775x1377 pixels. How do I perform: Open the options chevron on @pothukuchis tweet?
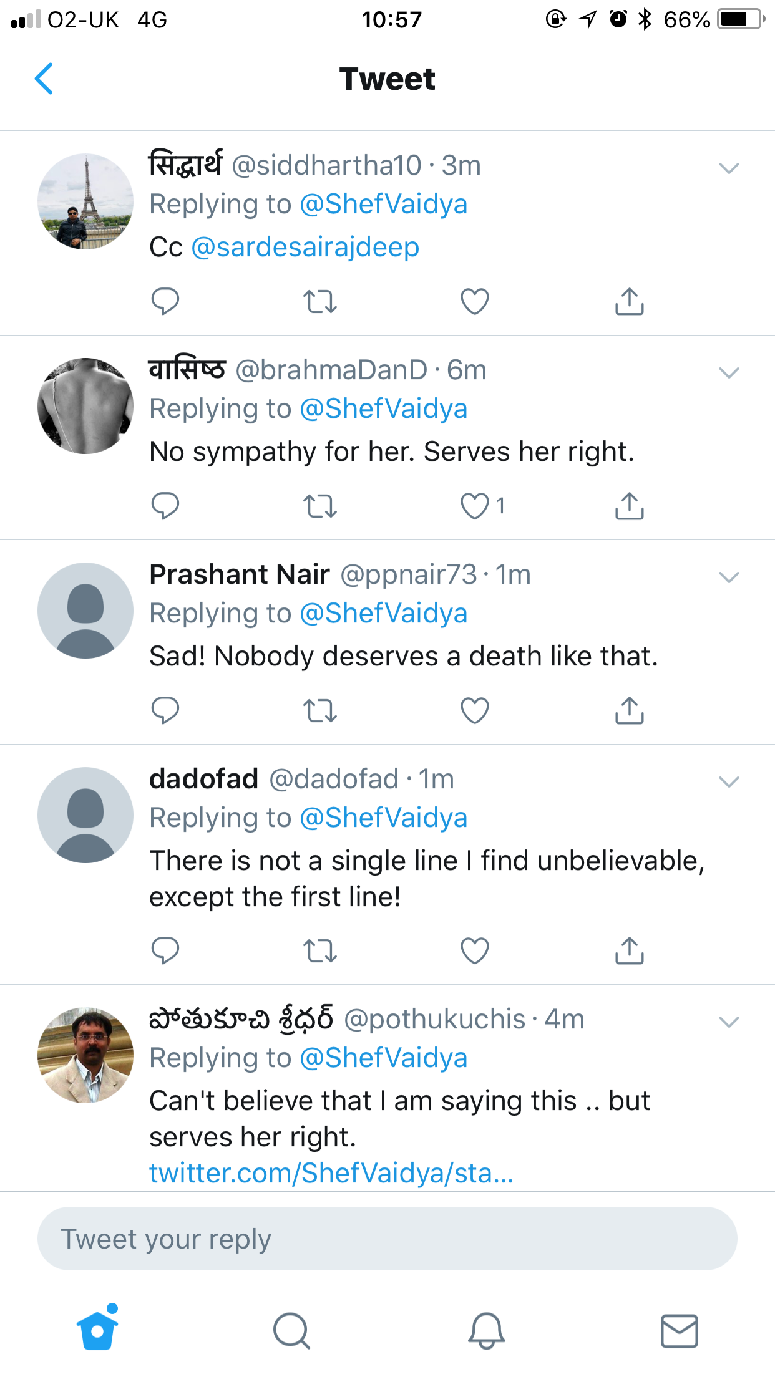pos(729,1022)
